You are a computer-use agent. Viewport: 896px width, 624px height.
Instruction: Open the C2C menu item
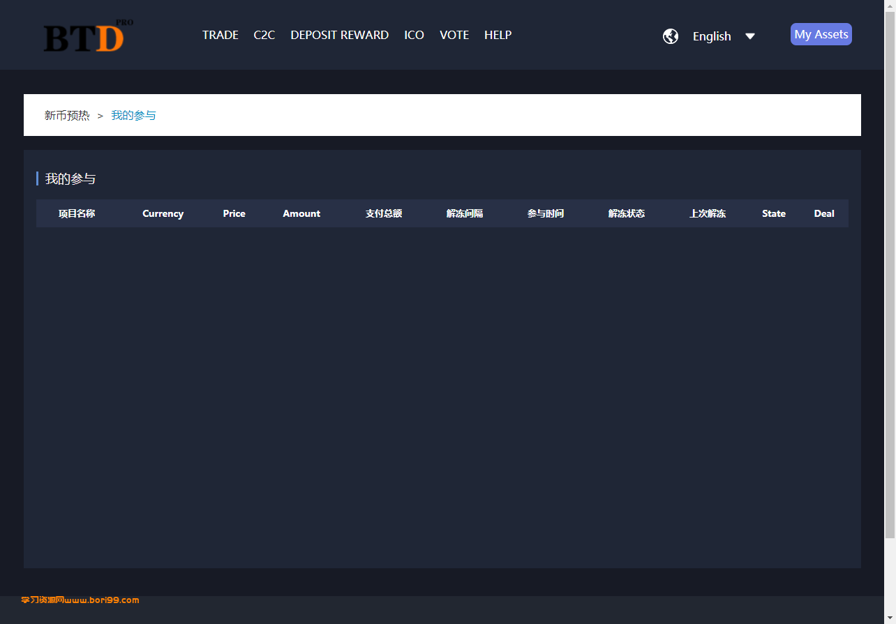coord(264,35)
